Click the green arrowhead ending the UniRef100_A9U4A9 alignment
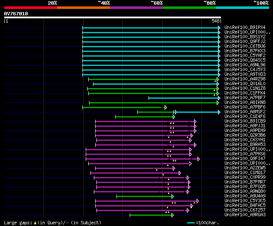Screen dimensions: 273x226 click(x=172, y=197)
